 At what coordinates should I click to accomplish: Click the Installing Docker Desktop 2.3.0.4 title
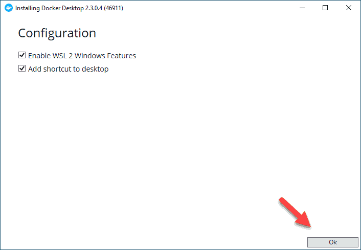[69, 8]
